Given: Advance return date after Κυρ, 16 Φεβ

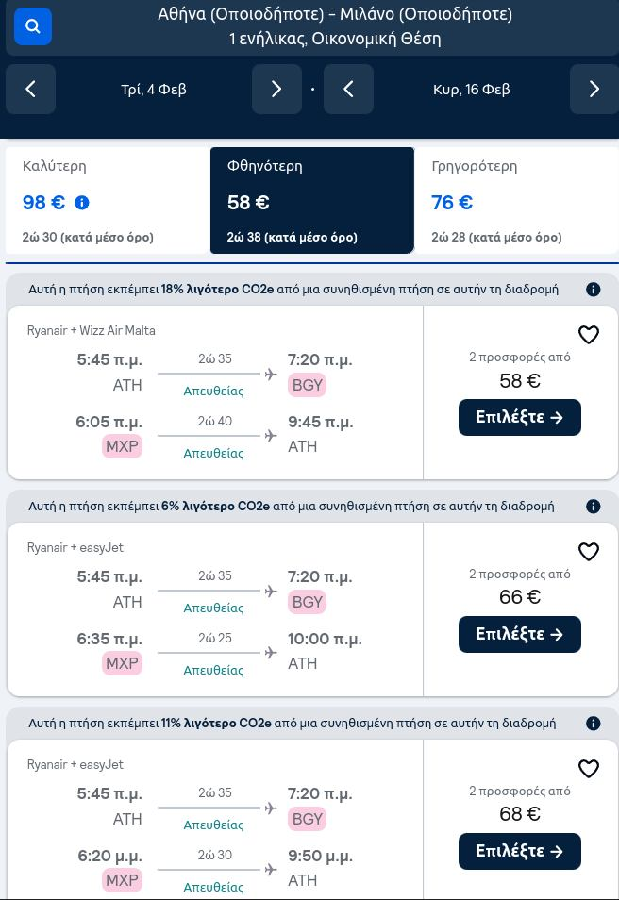Looking at the screenshot, I should tap(594, 89).
